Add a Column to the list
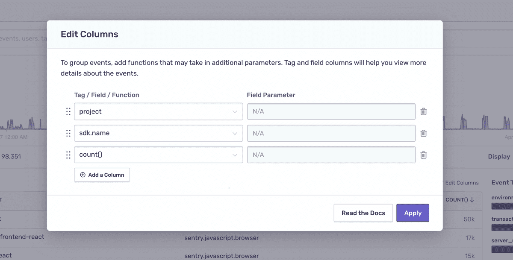Screen dimensions: 513x260 coord(102,175)
